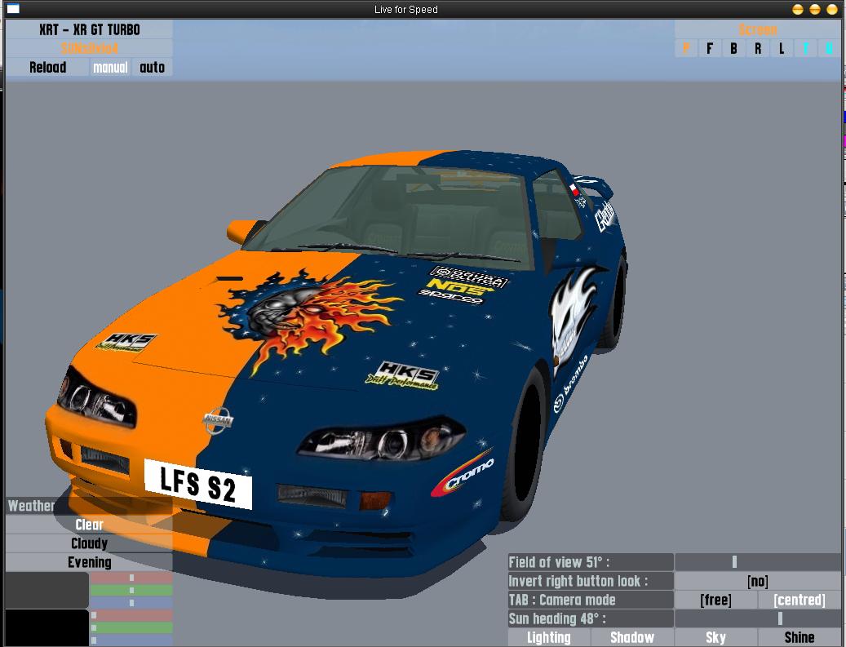This screenshot has height=647, width=846.
Task: Adjust the upper blue color slider
Action: [x=131, y=603]
